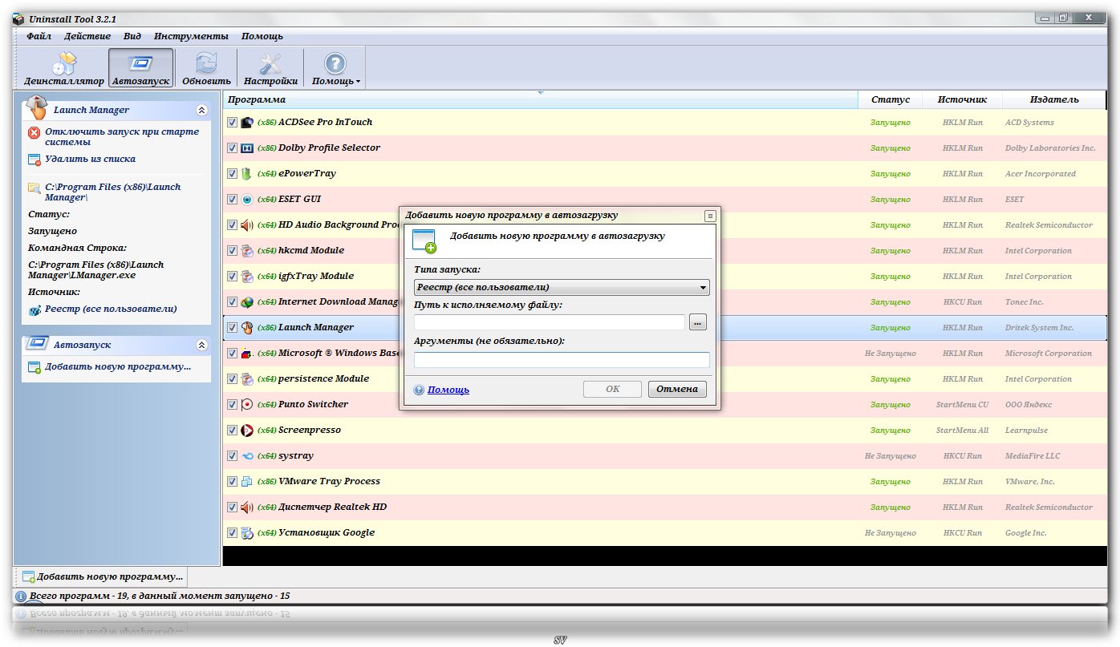Open the Деинсталлятор toolbar section
1120x647 pixels.
click(x=63, y=68)
